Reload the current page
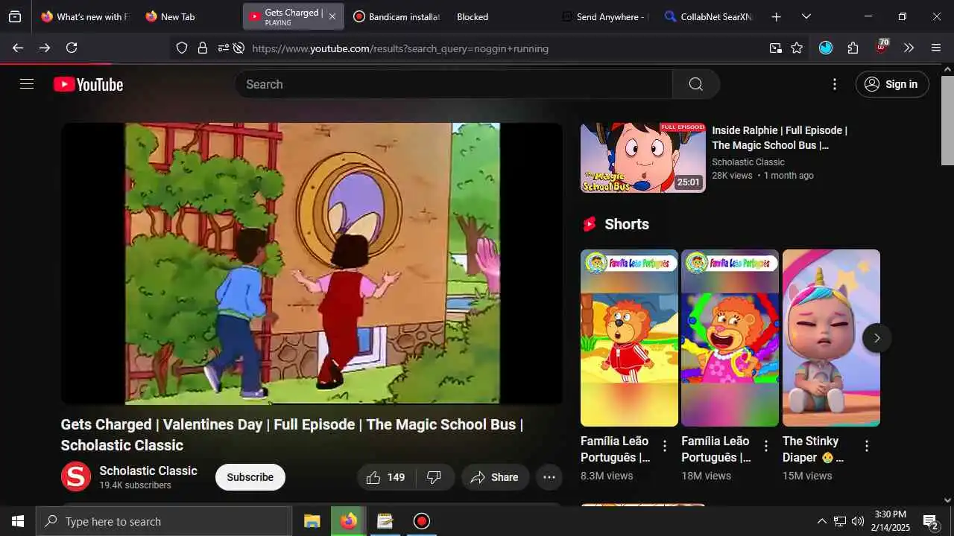This screenshot has width=954, height=536. [72, 48]
